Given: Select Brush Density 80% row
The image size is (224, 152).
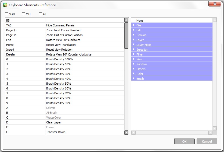Looking at the screenshot, I should click(65, 98).
